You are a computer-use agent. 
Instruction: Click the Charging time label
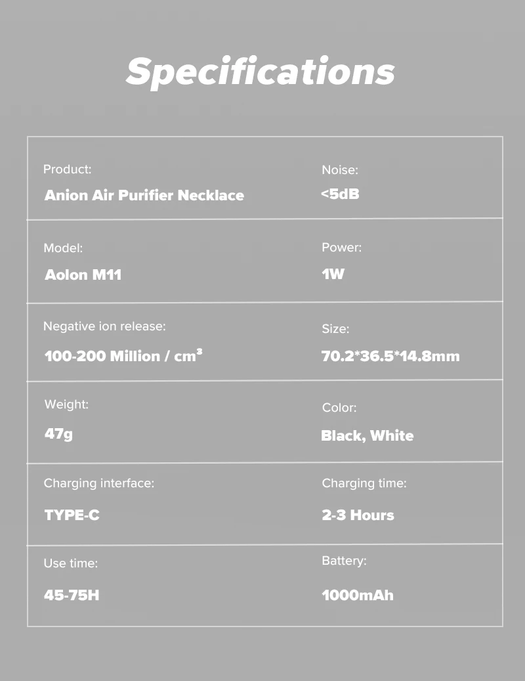(x=364, y=483)
